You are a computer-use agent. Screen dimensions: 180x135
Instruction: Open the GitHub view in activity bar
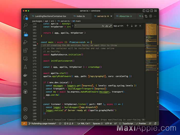click(25, 92)
